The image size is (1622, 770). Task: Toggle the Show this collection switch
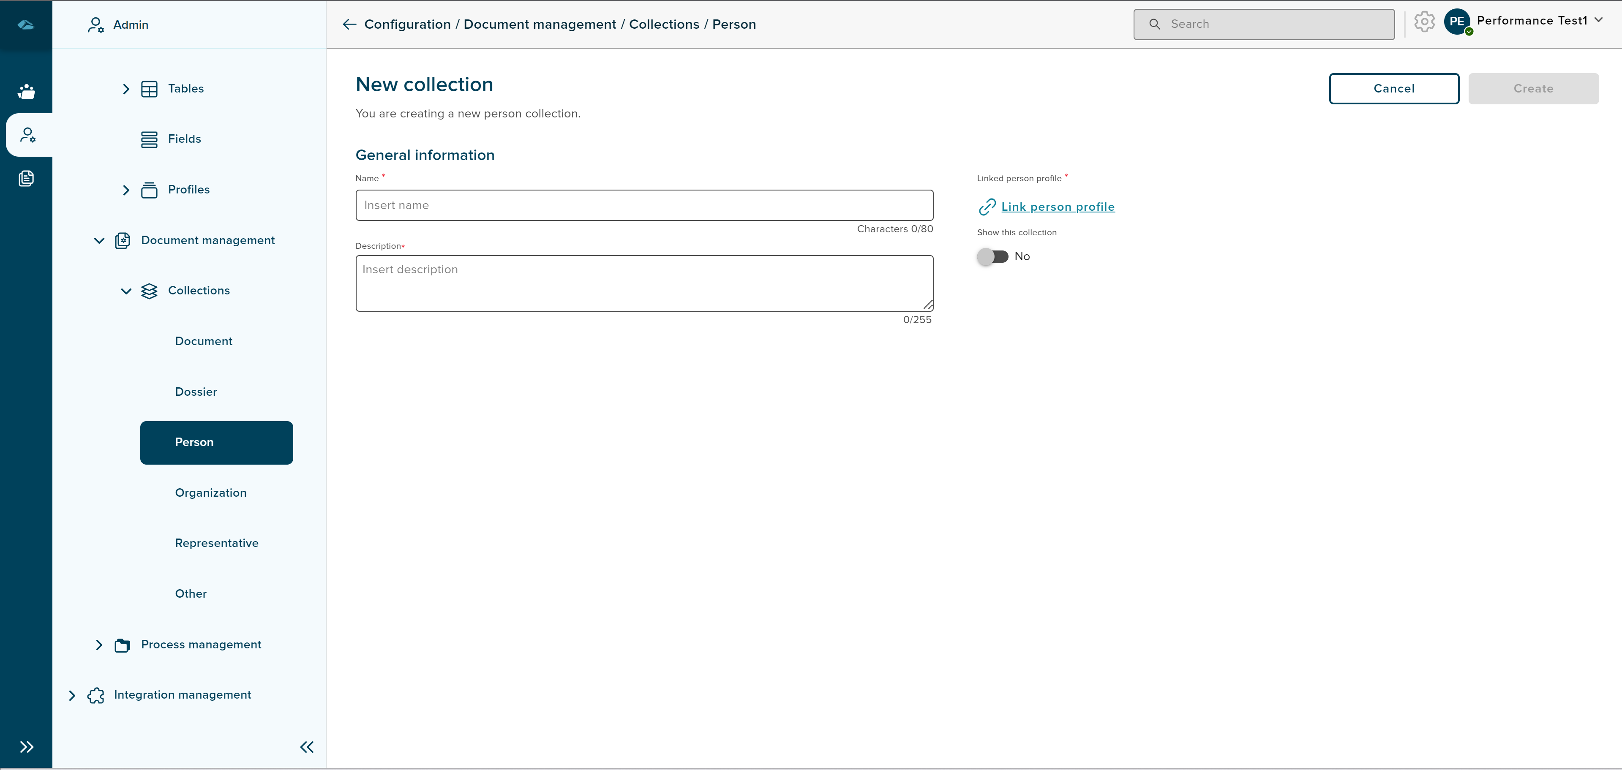(993, 256)
